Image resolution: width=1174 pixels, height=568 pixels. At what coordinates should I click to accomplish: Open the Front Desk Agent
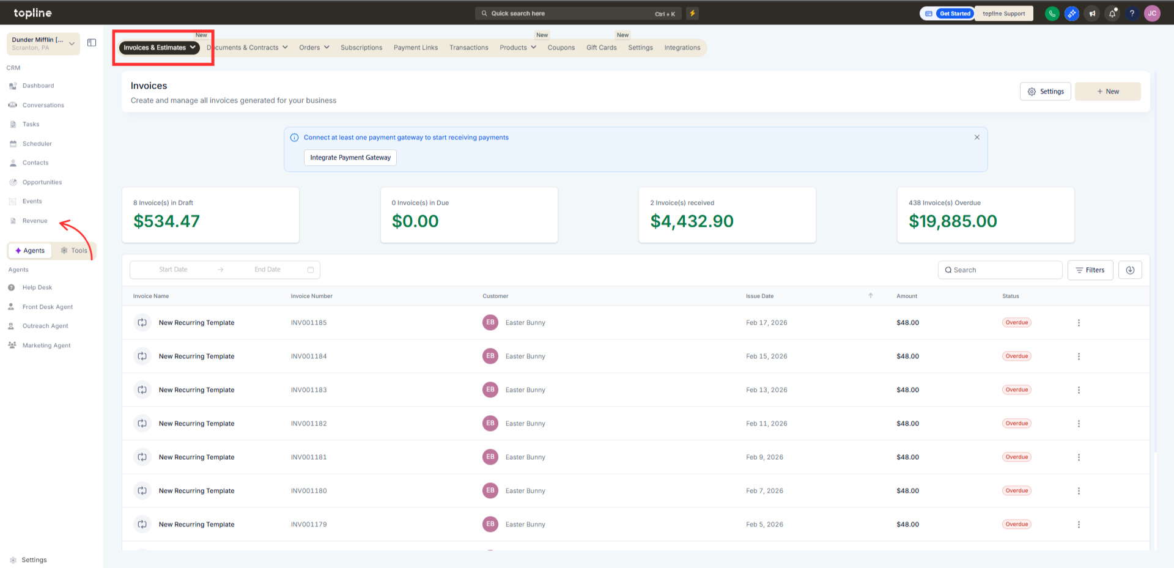[x=47, y=307]
